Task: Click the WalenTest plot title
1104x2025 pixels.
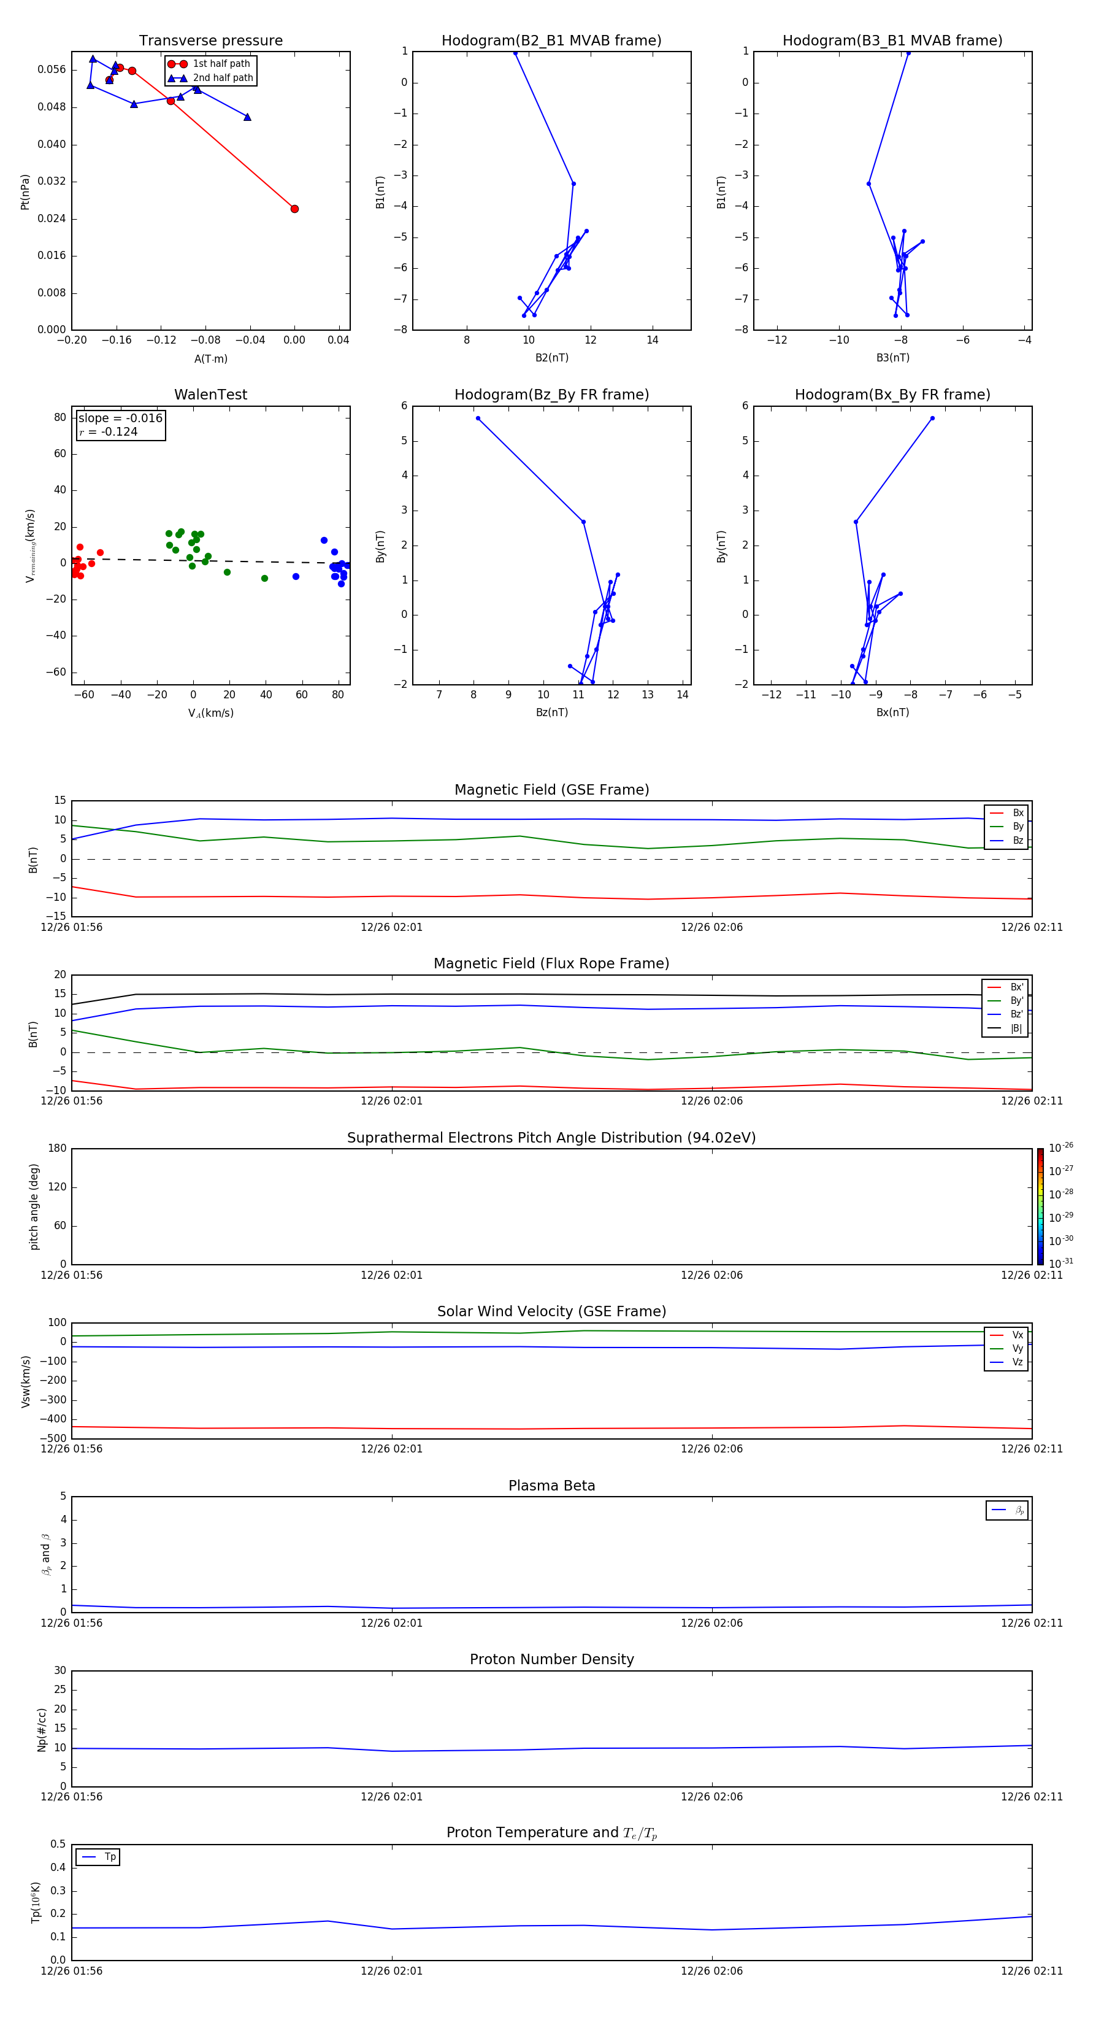Action: (210, 395)
